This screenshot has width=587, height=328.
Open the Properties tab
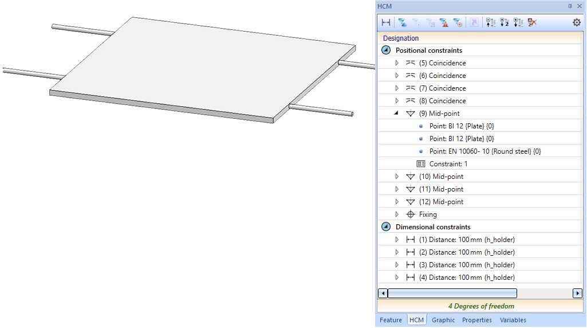[x=477, y=320]
